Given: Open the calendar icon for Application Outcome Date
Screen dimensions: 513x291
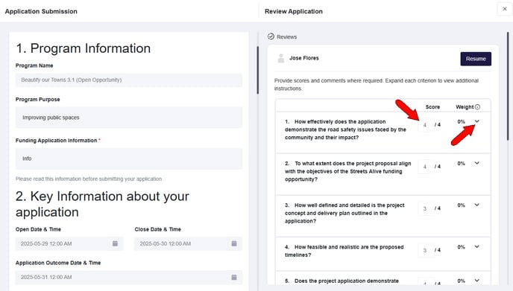Looking at the screenshot, I should (234, 278).
